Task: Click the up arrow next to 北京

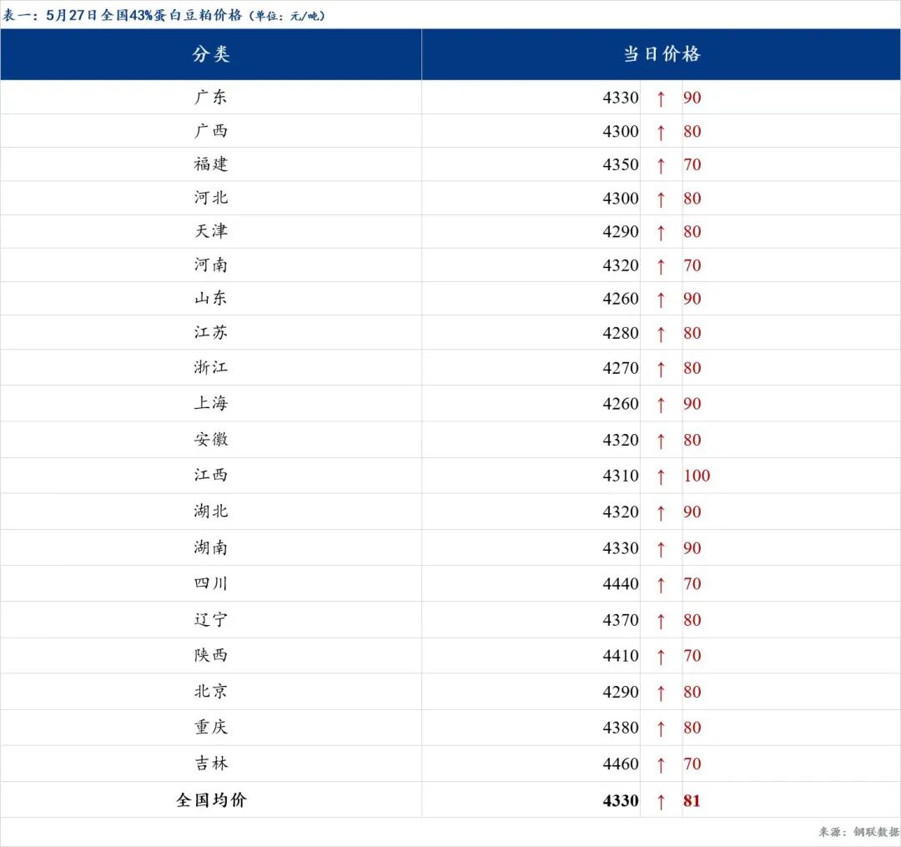Action: (x=662, y=691)
